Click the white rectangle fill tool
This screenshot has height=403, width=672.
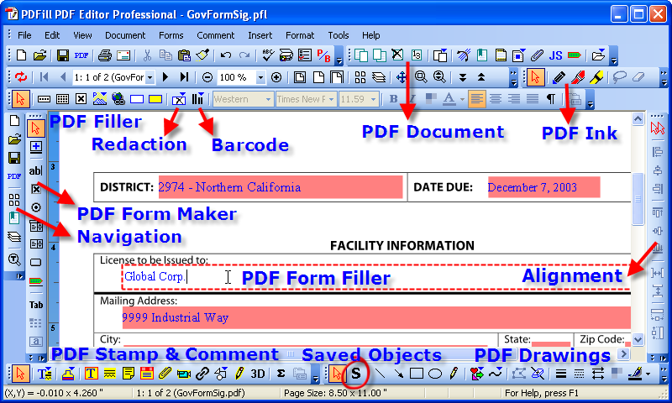[x=137, y=99]
